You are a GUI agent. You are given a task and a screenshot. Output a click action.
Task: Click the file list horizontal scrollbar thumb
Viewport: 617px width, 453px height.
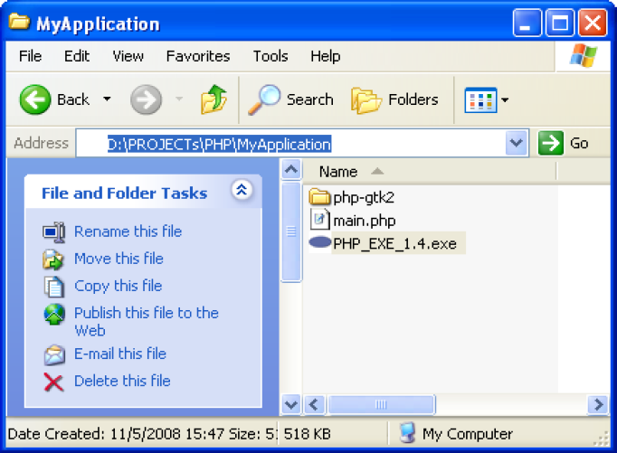coord(381,405)
